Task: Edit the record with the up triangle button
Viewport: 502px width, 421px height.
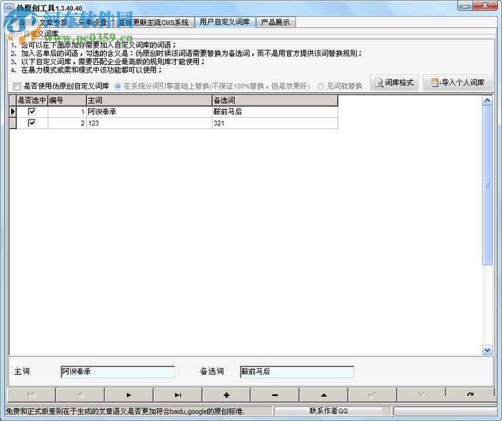Action: tap(324, 395)
